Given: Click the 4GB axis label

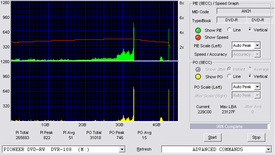Looking at the screenshot, I should coord(156,125).
